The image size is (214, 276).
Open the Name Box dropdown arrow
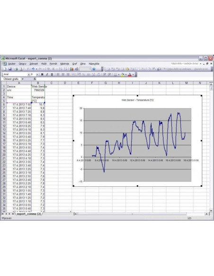pos(23,79)
